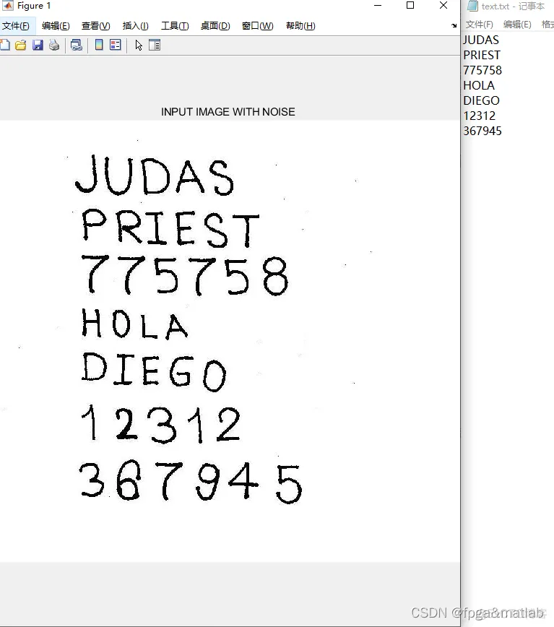Open the 帮助(H) menu
Screen dimensions: 554x627
300,26
